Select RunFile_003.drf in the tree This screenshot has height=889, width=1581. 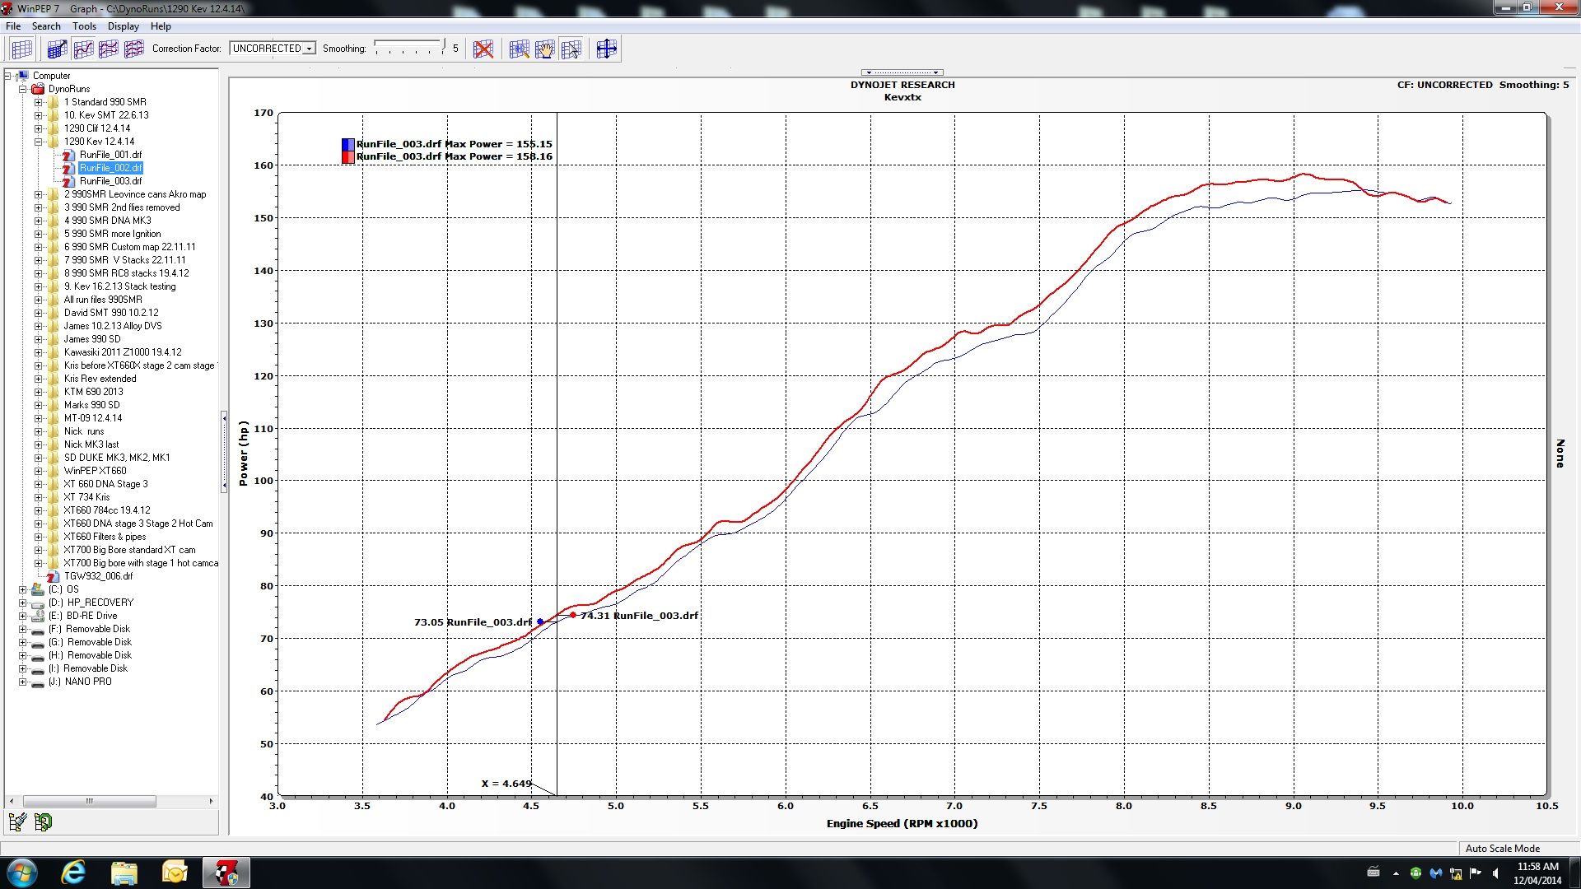110,181
